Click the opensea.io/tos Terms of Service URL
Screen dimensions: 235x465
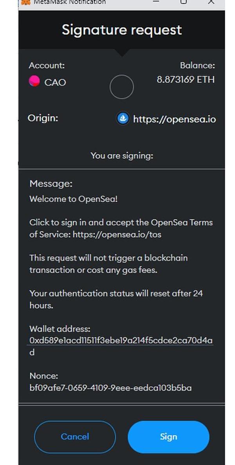pos(117,234)
